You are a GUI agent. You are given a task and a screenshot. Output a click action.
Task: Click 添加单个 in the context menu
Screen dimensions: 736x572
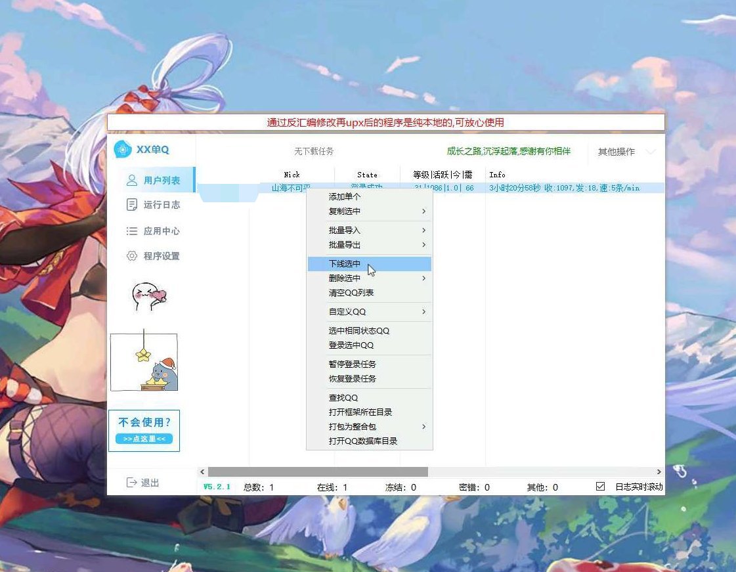(345, 197)
